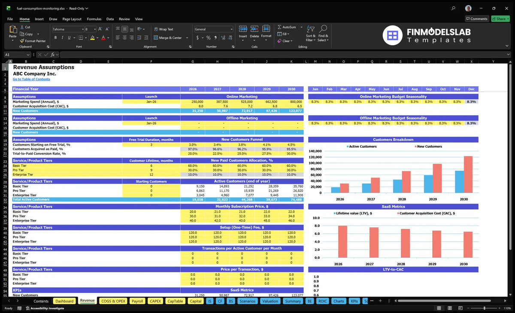Screen dimensions: 515x313
Task: Increase font size with larger A
Action: click(100, 29)
